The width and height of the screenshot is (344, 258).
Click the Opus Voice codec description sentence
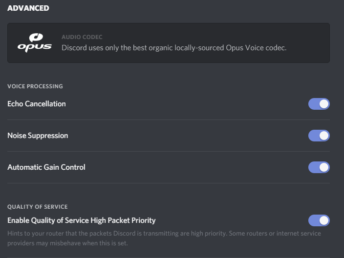(x=174, y=48)
